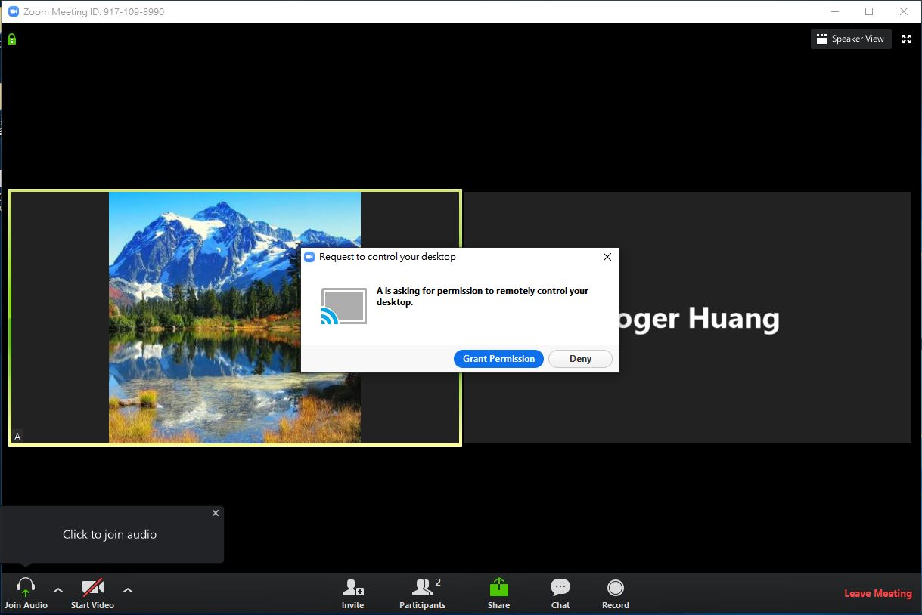This screenshot has width=922, height=615.
Task: Click the Zoom Meeting ID title text
Action: click(x=94, y=12)
